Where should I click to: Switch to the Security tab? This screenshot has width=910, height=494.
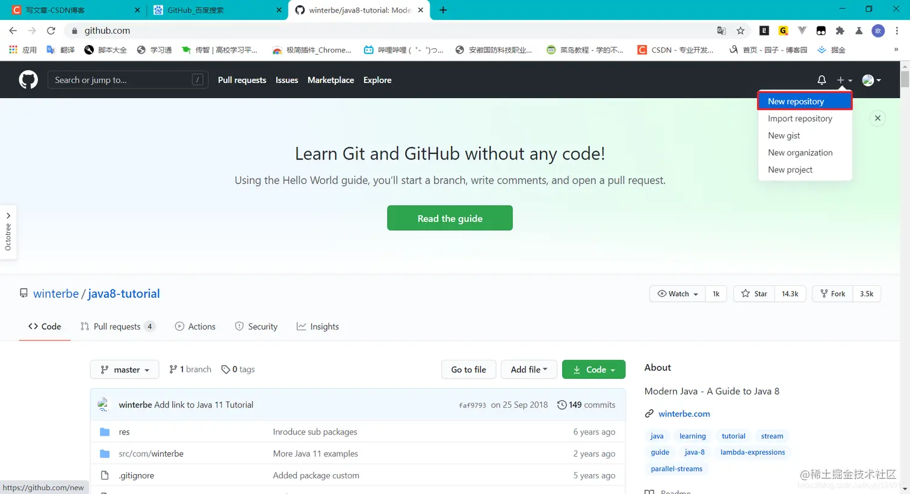[256, 326]
